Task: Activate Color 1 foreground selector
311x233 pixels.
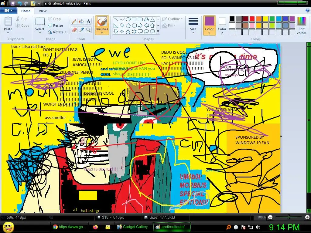Action: (x=210, y=26)
